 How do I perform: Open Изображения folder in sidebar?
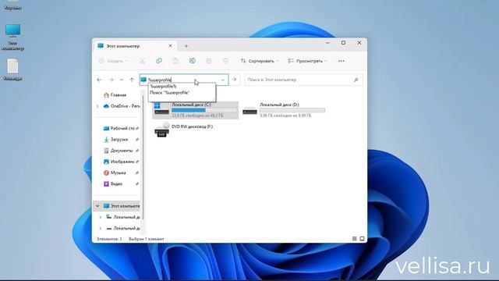tap(119, 162)
